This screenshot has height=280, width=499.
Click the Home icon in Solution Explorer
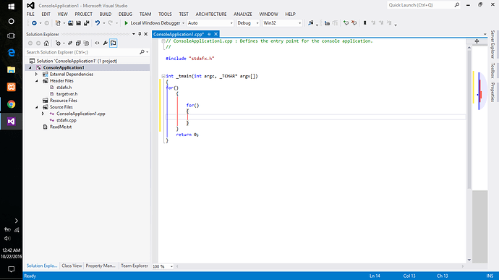[46, 43]
